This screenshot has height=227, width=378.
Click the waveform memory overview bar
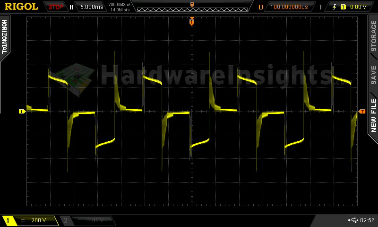191,9
